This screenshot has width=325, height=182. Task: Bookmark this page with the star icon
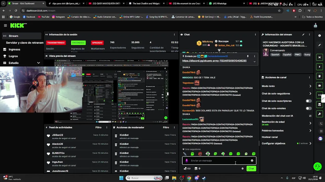(x=279, y=11)
